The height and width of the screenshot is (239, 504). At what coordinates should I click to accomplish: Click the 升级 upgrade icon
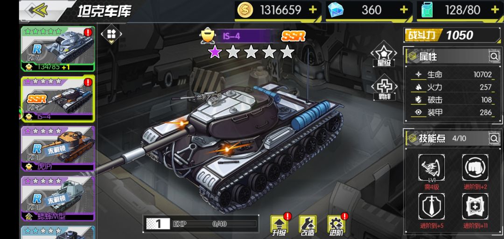click(279, 225)
